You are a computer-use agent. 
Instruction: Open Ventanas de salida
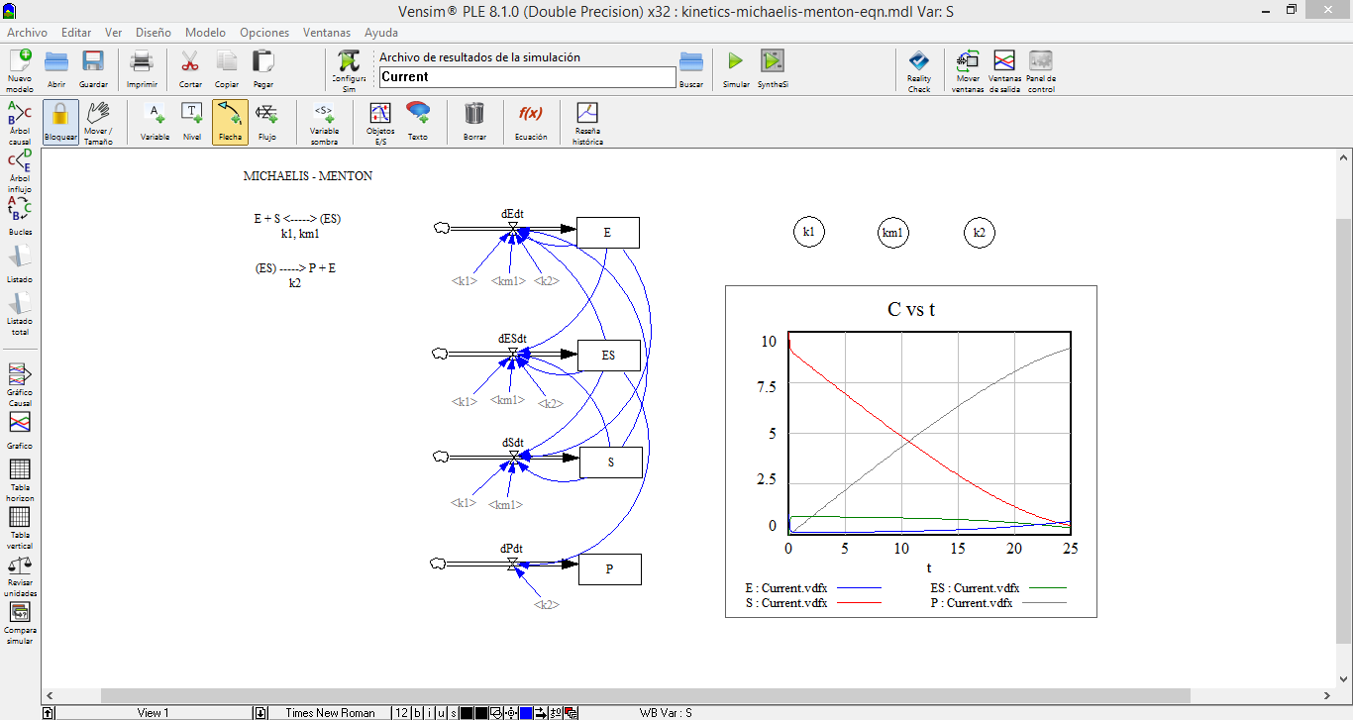(x=1004, y=70)
